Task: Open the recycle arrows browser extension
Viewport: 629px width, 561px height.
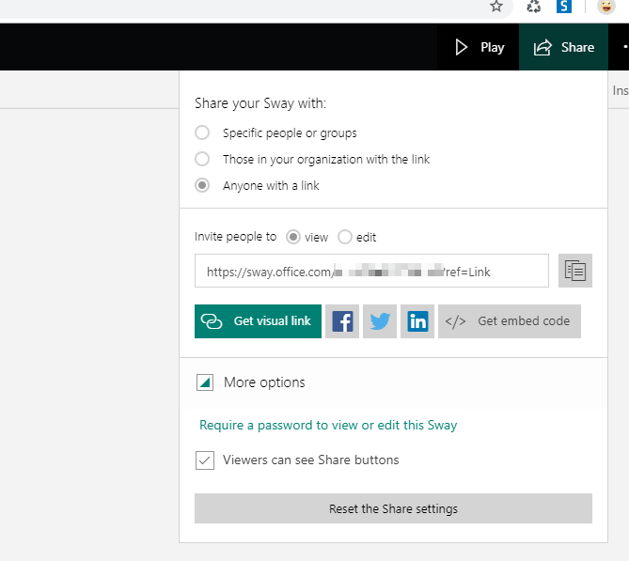Action: [533, 7]
